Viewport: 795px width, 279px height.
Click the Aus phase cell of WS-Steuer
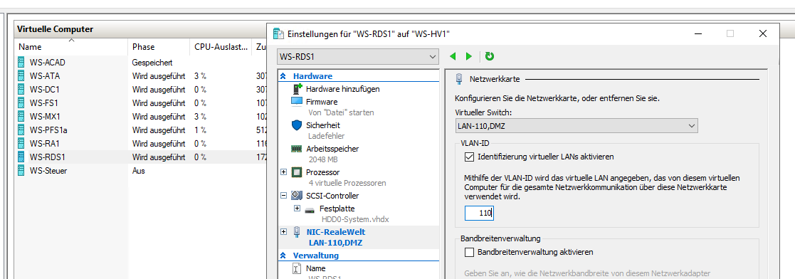(138, 171)
